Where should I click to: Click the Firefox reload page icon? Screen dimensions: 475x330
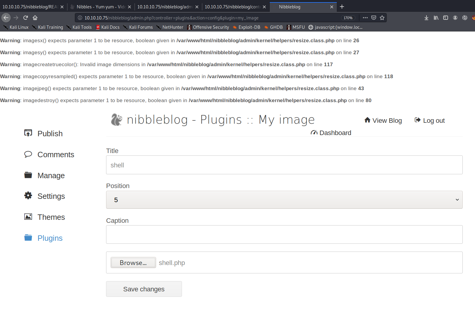[25, 18]
